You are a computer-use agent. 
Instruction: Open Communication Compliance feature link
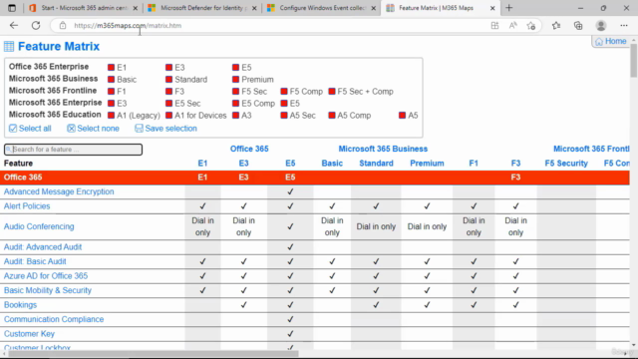54,319
